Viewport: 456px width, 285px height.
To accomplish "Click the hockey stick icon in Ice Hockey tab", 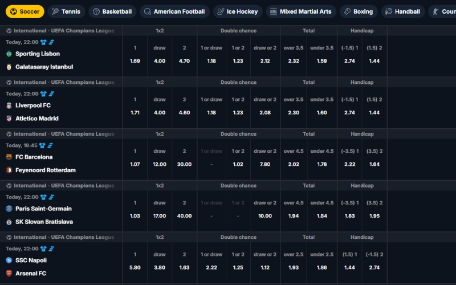I will 221,11.
